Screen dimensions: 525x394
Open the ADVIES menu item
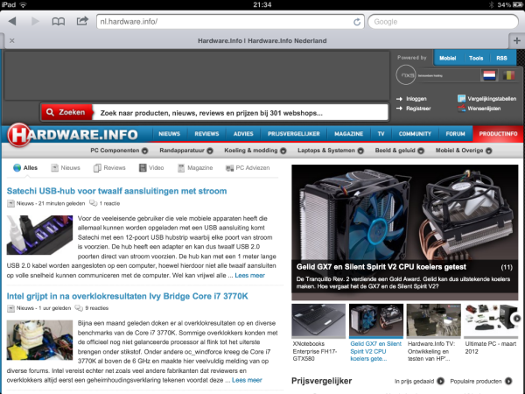click(243, 134)
